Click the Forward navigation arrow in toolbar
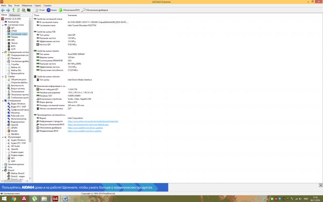323x202 pixels. tap(8, 10)
